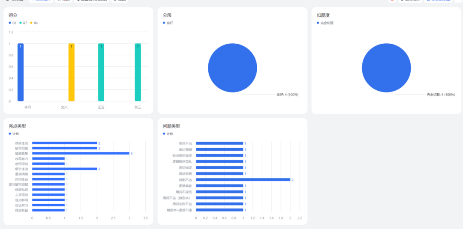Select the 亮点类型 card title
463x229 pixels.
point(17,126)
